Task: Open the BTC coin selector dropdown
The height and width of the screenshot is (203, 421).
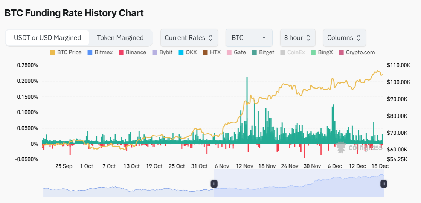Action: pyautogui.click(x=249, y=38)
